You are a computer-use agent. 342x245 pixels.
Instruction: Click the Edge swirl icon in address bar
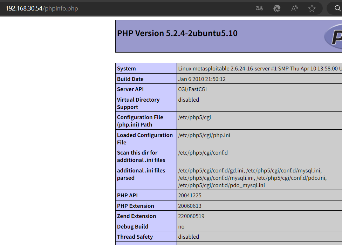coord(277,8)
